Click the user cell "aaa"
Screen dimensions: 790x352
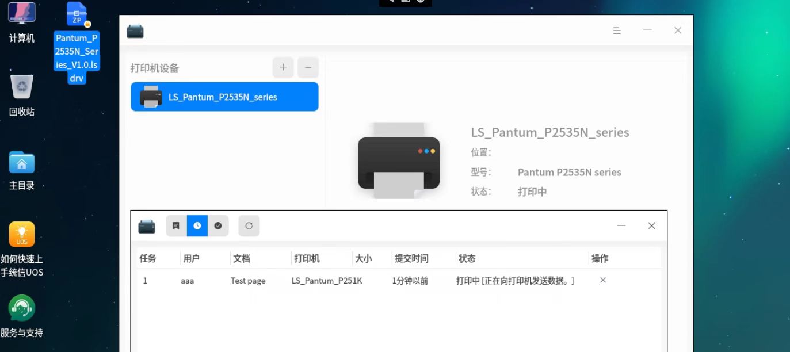188,281
